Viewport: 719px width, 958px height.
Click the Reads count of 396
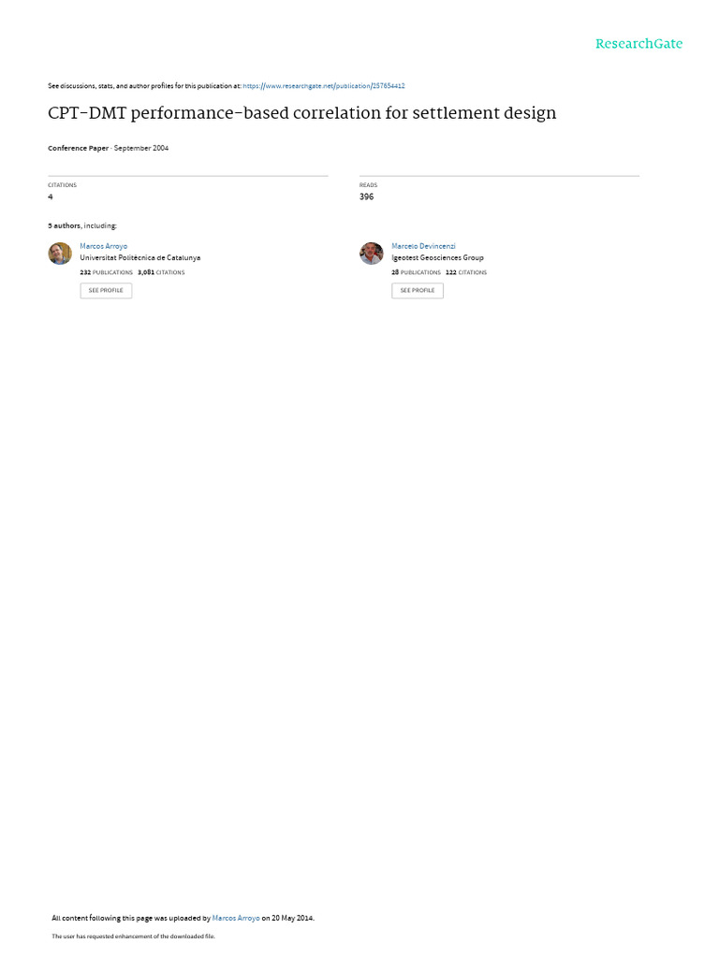(366, 196)
